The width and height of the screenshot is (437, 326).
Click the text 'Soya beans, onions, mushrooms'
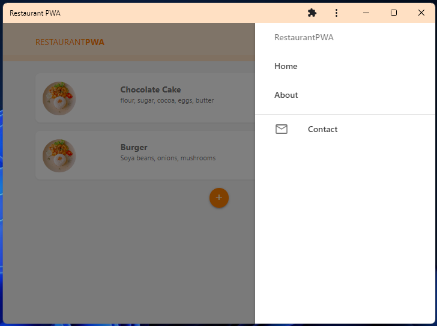click(x=168, y=158)
